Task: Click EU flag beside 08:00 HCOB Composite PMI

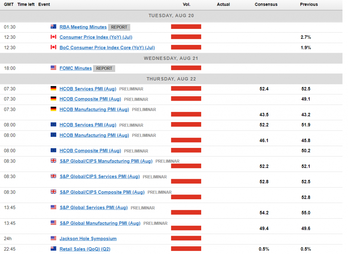Action: [x=53, y=150]
